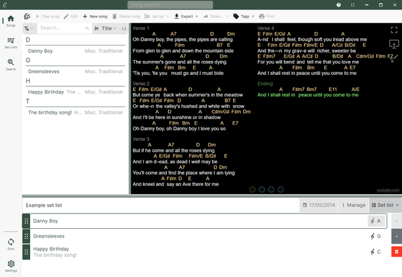Open the Search sidebar section
This screenshot has height=277, width=402.
click(x=11, y=65)
